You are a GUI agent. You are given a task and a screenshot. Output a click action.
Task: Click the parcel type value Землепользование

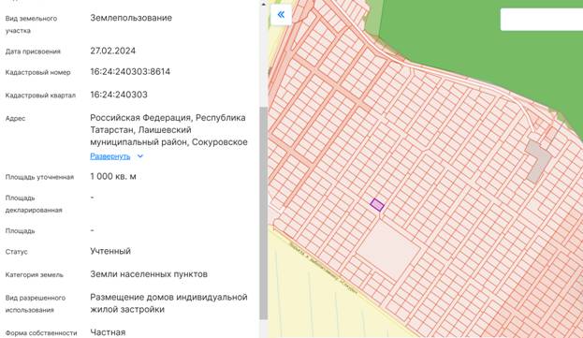[131, 18]
